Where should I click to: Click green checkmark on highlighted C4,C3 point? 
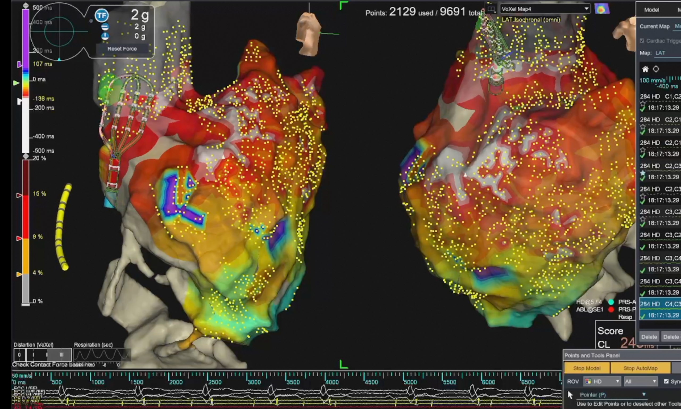pyautogui.click(x=643, y=316)
